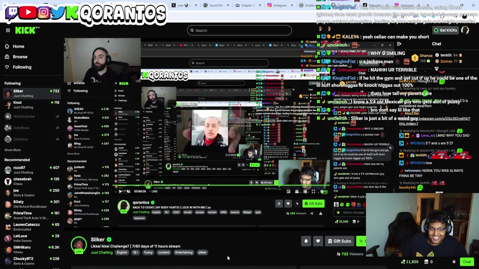Open the KICKs balance 11,920
The image size is (479, 269).
409,262
